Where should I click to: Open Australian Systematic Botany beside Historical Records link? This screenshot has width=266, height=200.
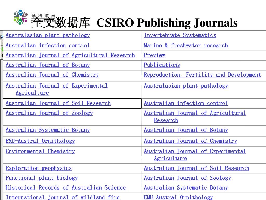point(186,187)
